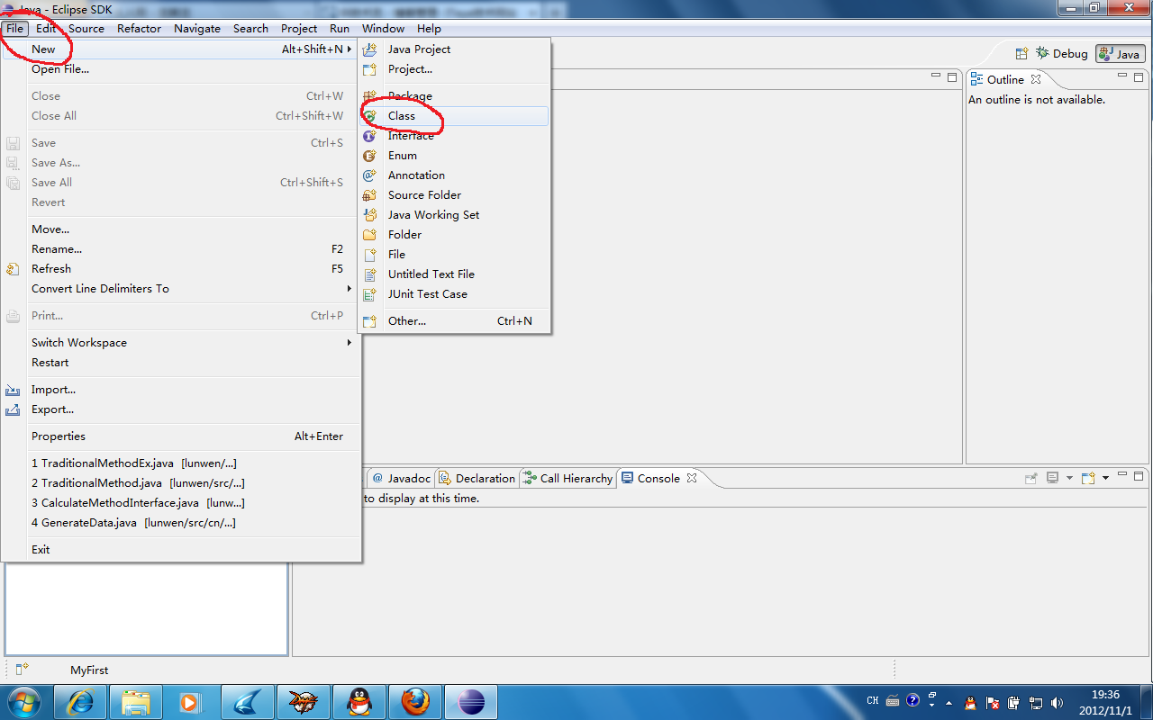This screenshot has width=1153, height=720.
Task: Open the Help menu
Action: pyautogui.click(x=429, y=29)
